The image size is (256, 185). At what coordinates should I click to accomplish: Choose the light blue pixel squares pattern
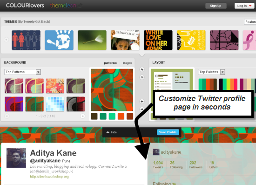click(x=55, y=104)
